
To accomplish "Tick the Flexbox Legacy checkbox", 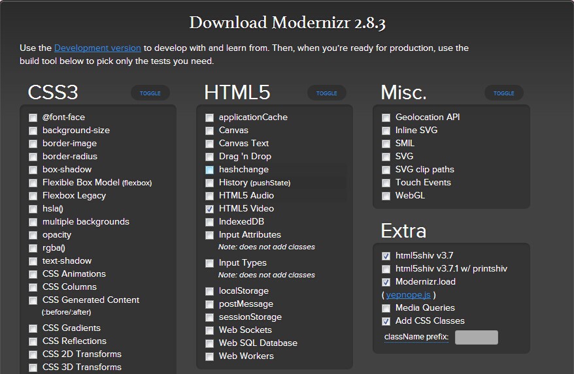I will pyautogui.click(x=33, y=196).
